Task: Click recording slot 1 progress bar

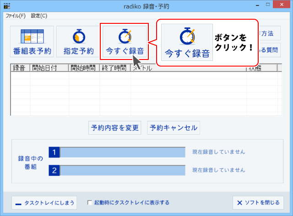Action: 123,152
